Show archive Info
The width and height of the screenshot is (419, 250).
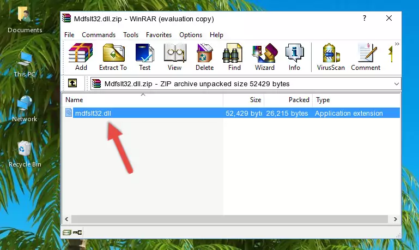point(294,57)
